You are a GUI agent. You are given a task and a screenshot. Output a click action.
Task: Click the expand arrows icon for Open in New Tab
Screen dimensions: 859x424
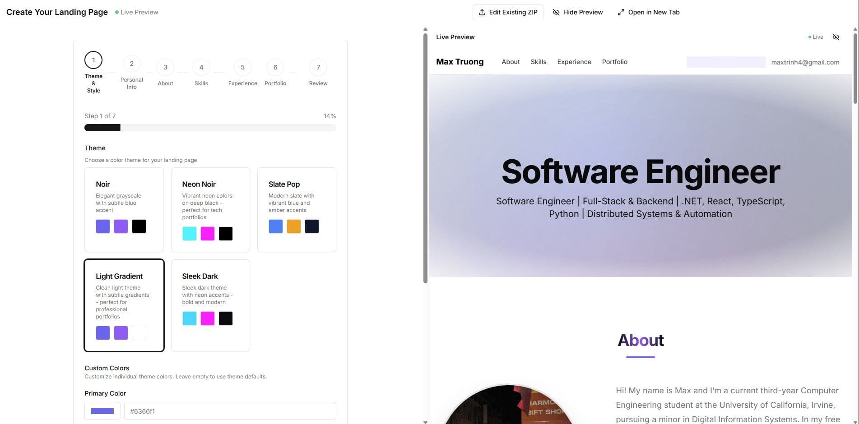point(621,12)
